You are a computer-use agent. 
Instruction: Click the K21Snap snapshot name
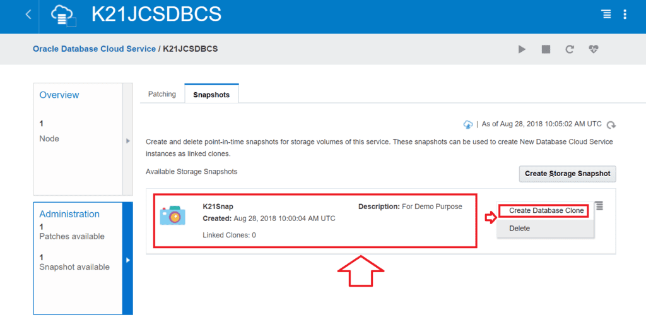218,206
